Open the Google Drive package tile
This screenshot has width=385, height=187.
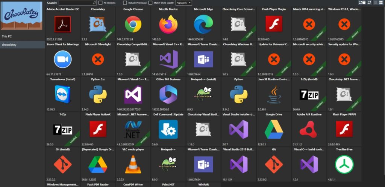coord(274,129)
